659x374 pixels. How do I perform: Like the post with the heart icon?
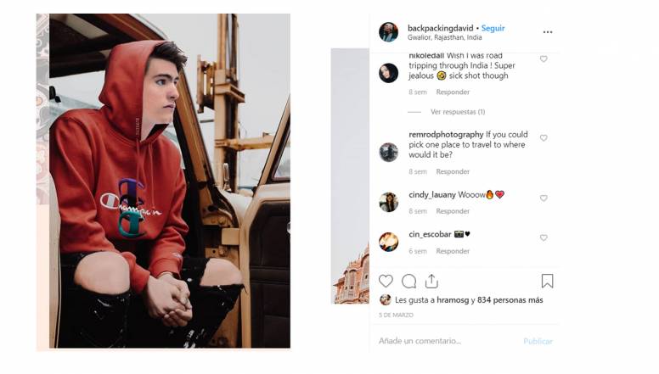(x=386, y=281)
